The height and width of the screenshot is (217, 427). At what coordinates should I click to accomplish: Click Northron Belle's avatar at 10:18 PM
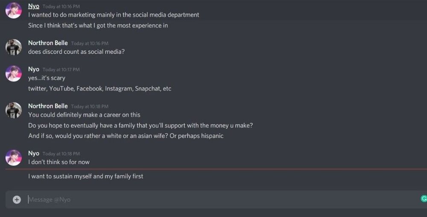point(14,110)
